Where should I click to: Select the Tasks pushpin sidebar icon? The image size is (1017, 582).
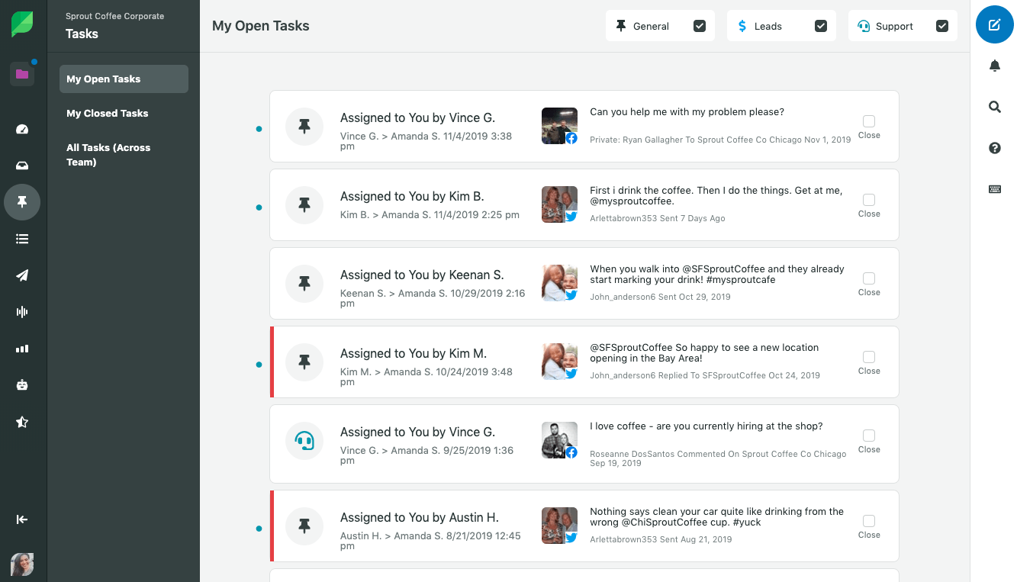(x=22, y=202)
